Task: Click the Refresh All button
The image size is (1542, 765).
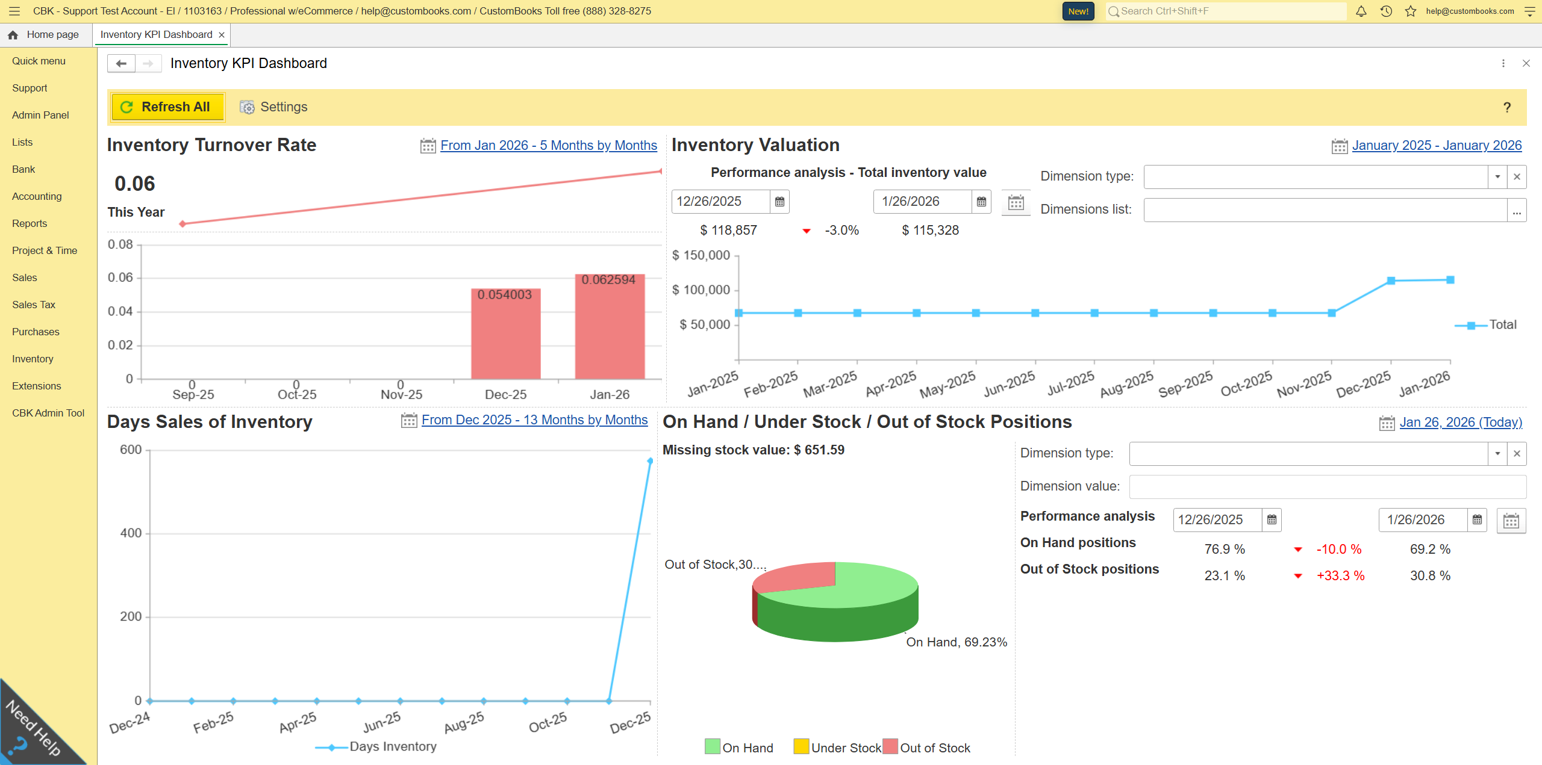Action: point(168,107)
